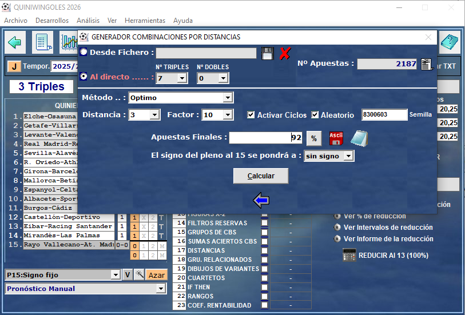Click the calculator icon for REDUCIR Al 13
This screenshot has width=465, height=315.
tap(349, 255)
